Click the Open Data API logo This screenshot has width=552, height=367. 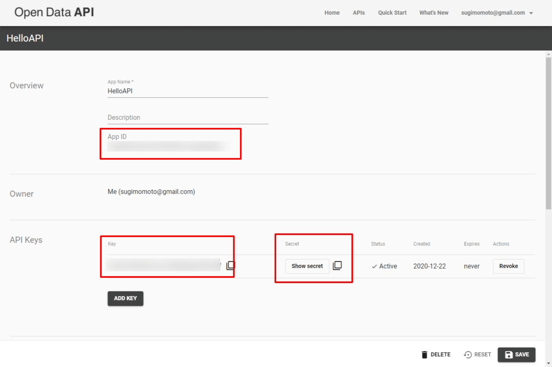pos(54,12)
